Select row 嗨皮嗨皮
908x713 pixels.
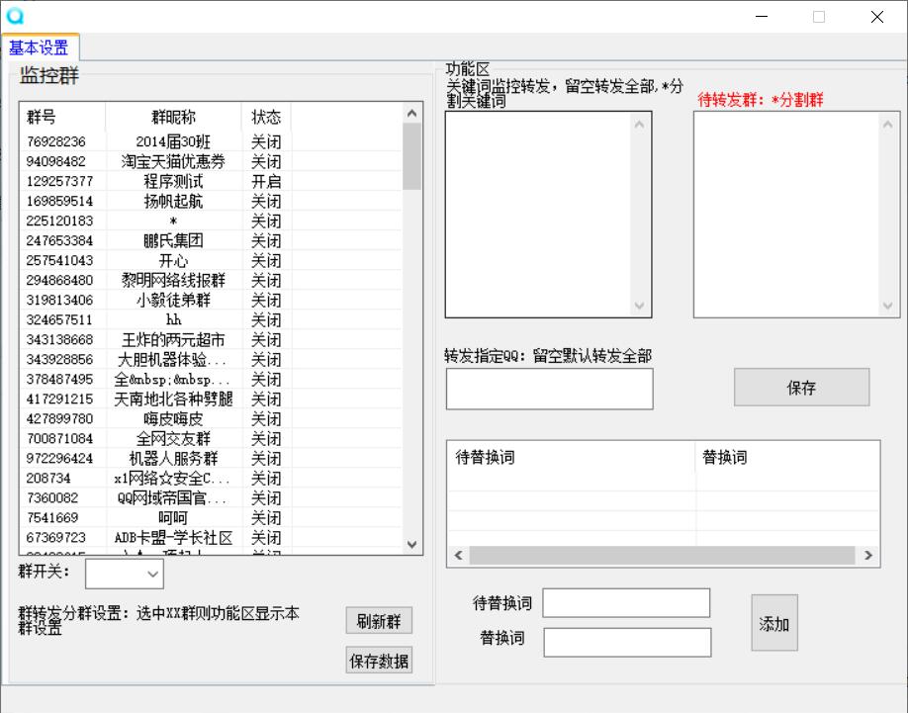211,418
